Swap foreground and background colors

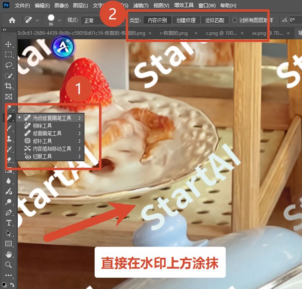click(12, 285)
